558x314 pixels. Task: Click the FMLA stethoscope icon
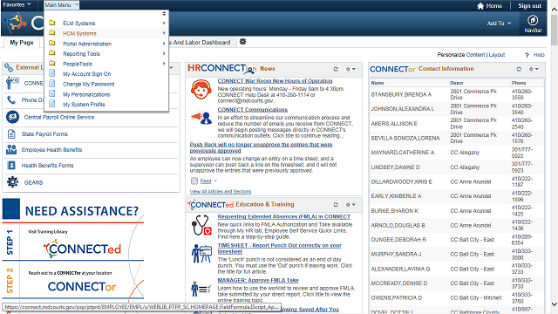pyautogui.click(x=201, y=225)
